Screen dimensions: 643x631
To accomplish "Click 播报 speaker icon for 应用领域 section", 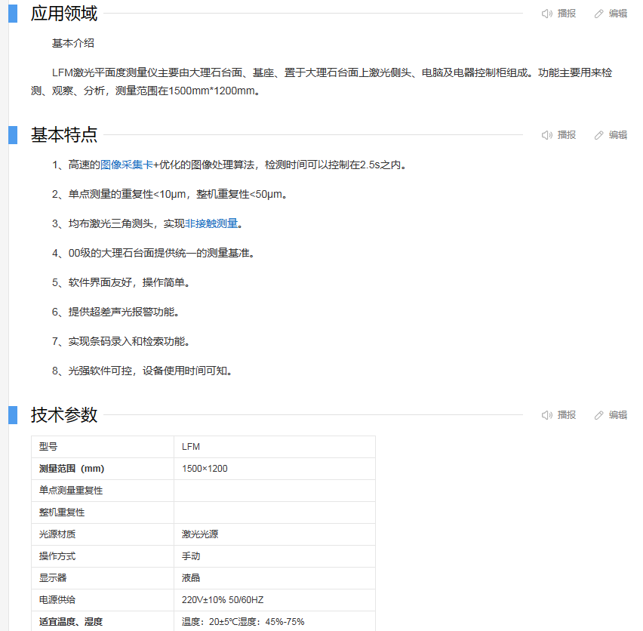I will pos(547,13).
